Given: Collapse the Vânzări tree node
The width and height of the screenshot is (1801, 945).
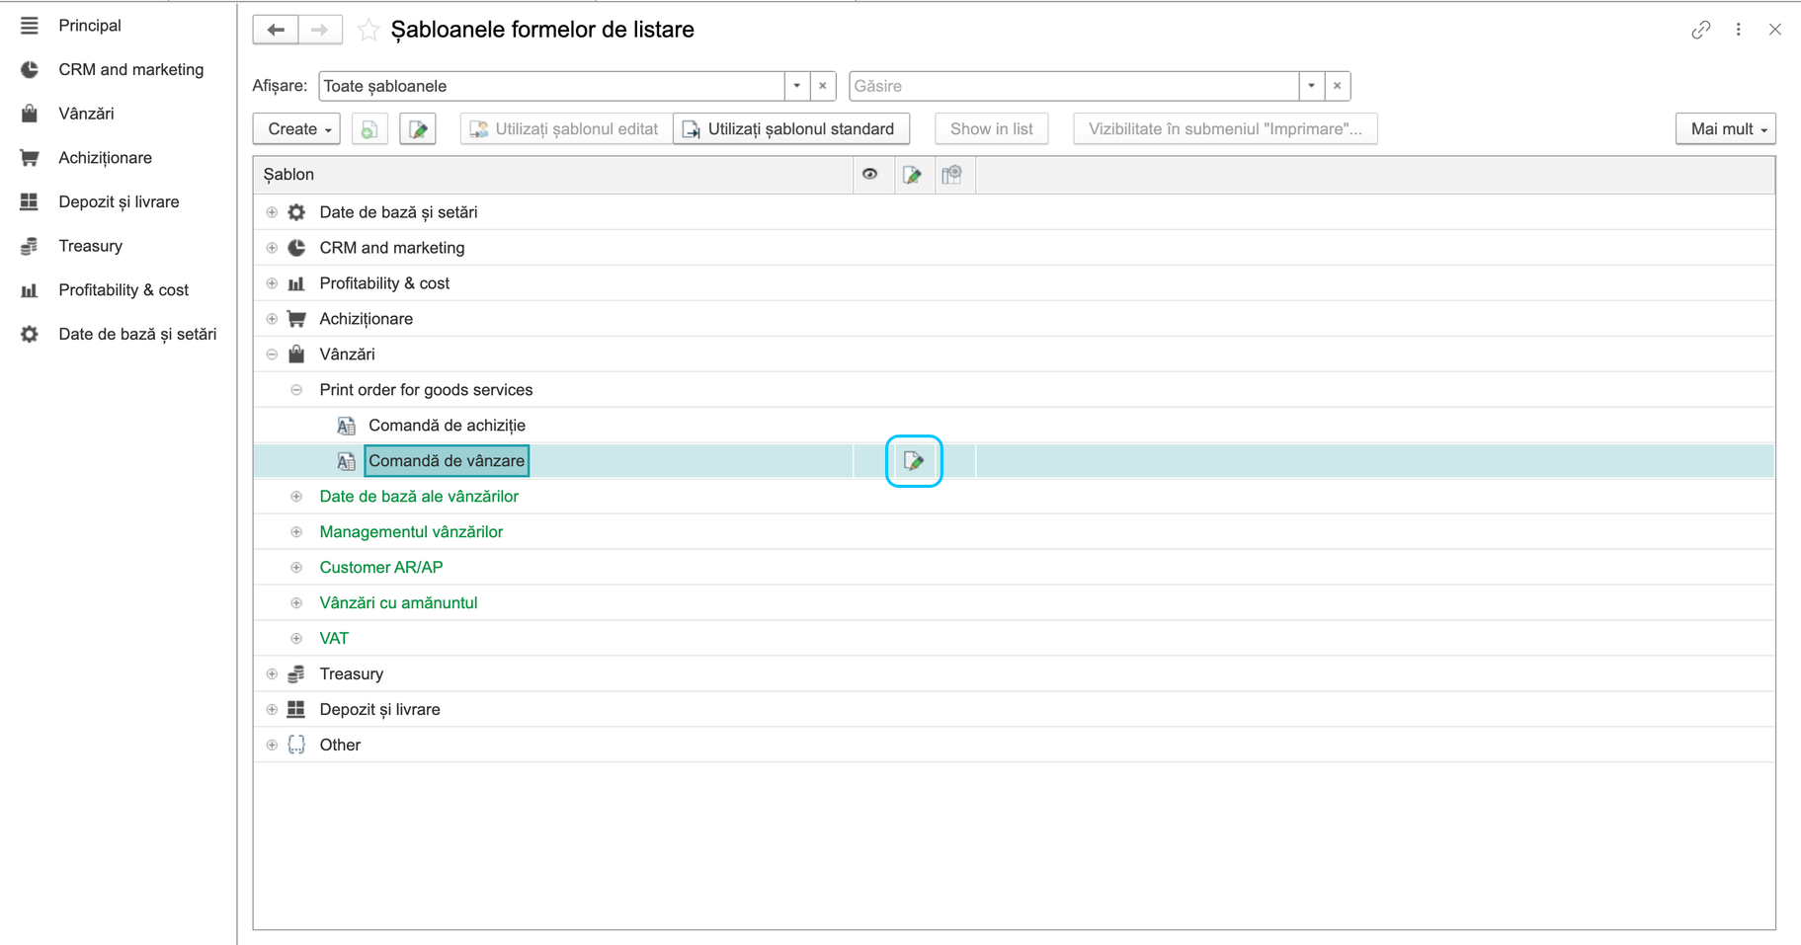Looking at the screenshot, I should point(272,354).
